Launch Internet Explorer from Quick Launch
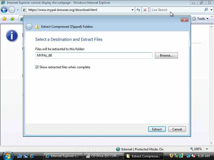214x160 pixels. [x=32, y=156]
